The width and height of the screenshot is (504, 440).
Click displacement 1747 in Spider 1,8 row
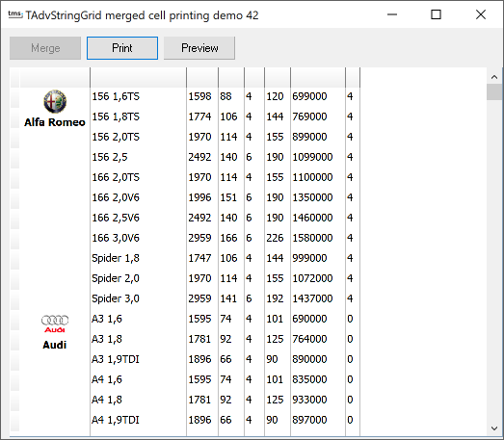[199, 258]
